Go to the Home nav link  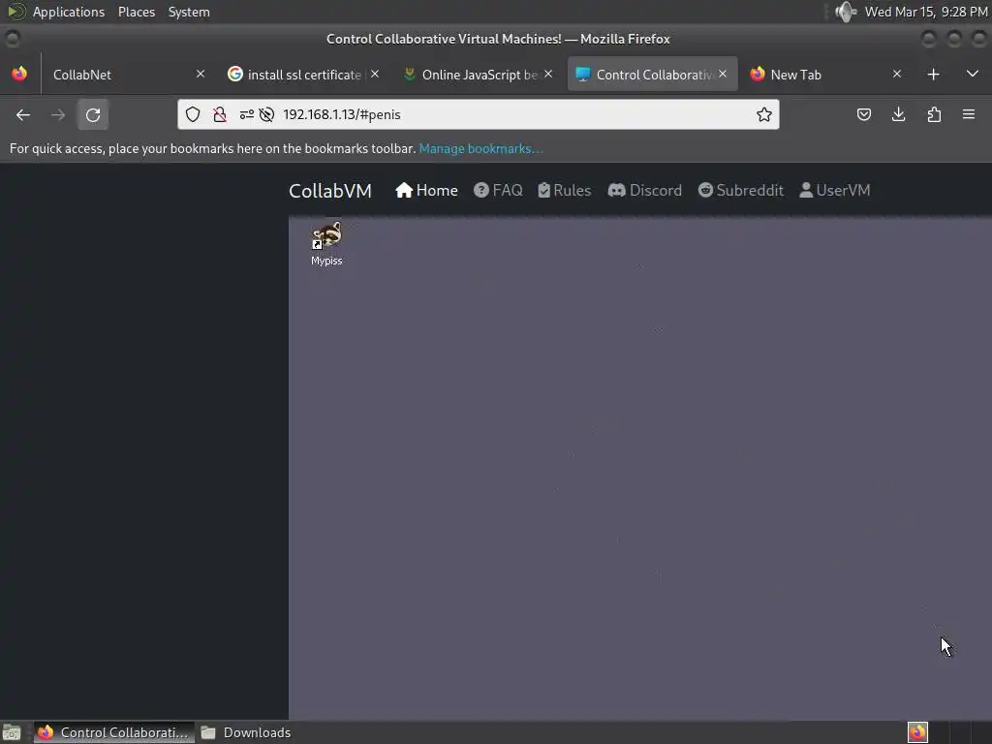pos(426,191)
